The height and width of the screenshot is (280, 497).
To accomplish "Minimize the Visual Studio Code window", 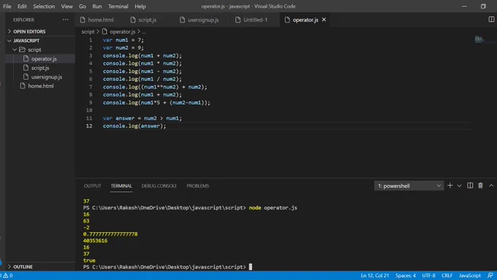I will (464, 7).
